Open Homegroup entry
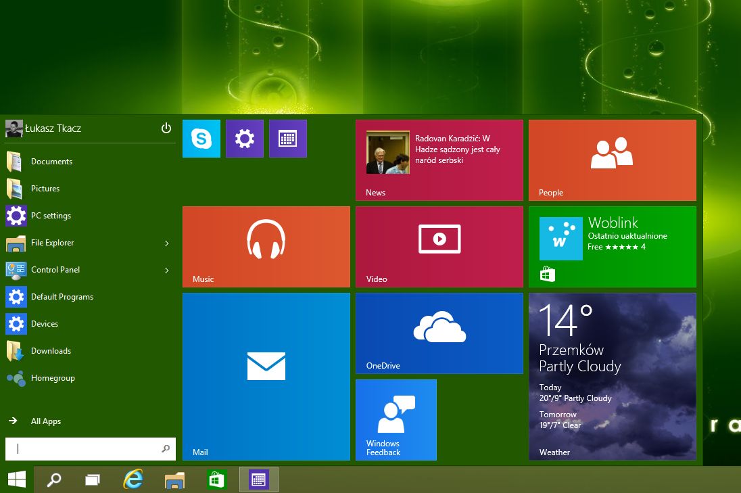The width and height of the screenshot is (741, 493). coord(90,378)
